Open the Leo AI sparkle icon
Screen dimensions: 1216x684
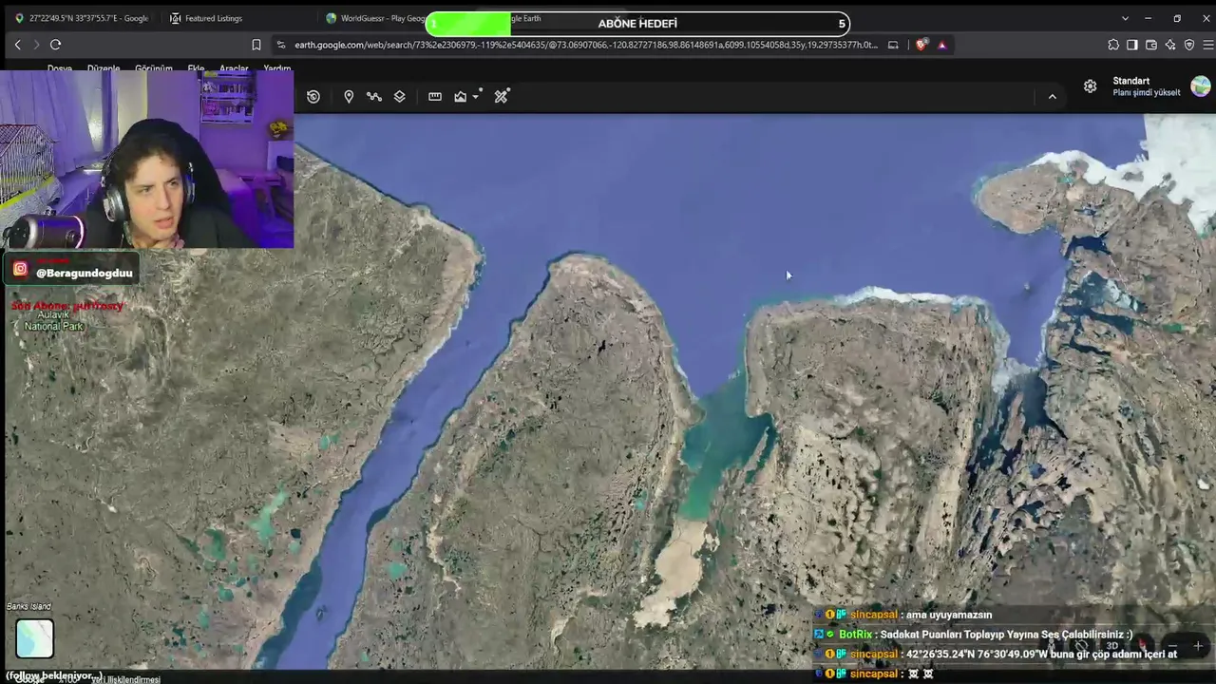(1170, 45)
